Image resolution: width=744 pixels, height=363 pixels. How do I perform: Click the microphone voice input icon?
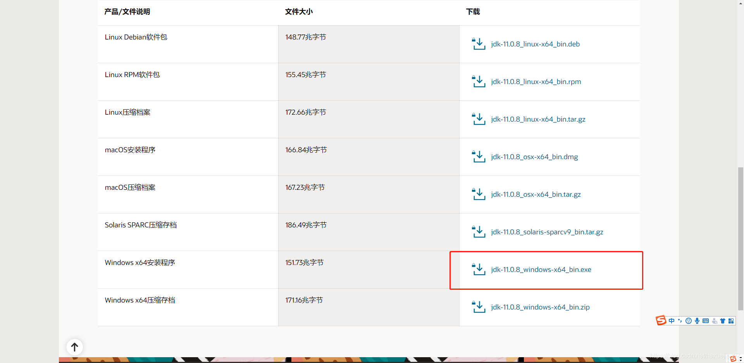[697, 321]
